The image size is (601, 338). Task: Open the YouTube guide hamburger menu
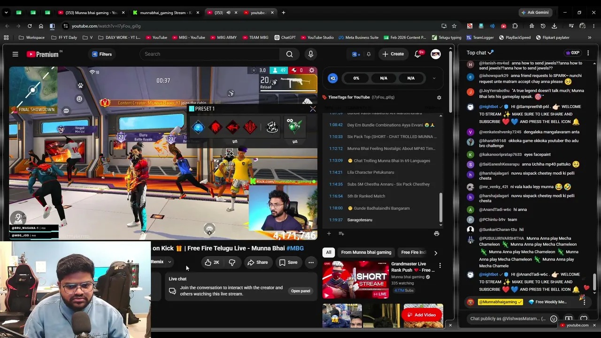tap(15, 54)
